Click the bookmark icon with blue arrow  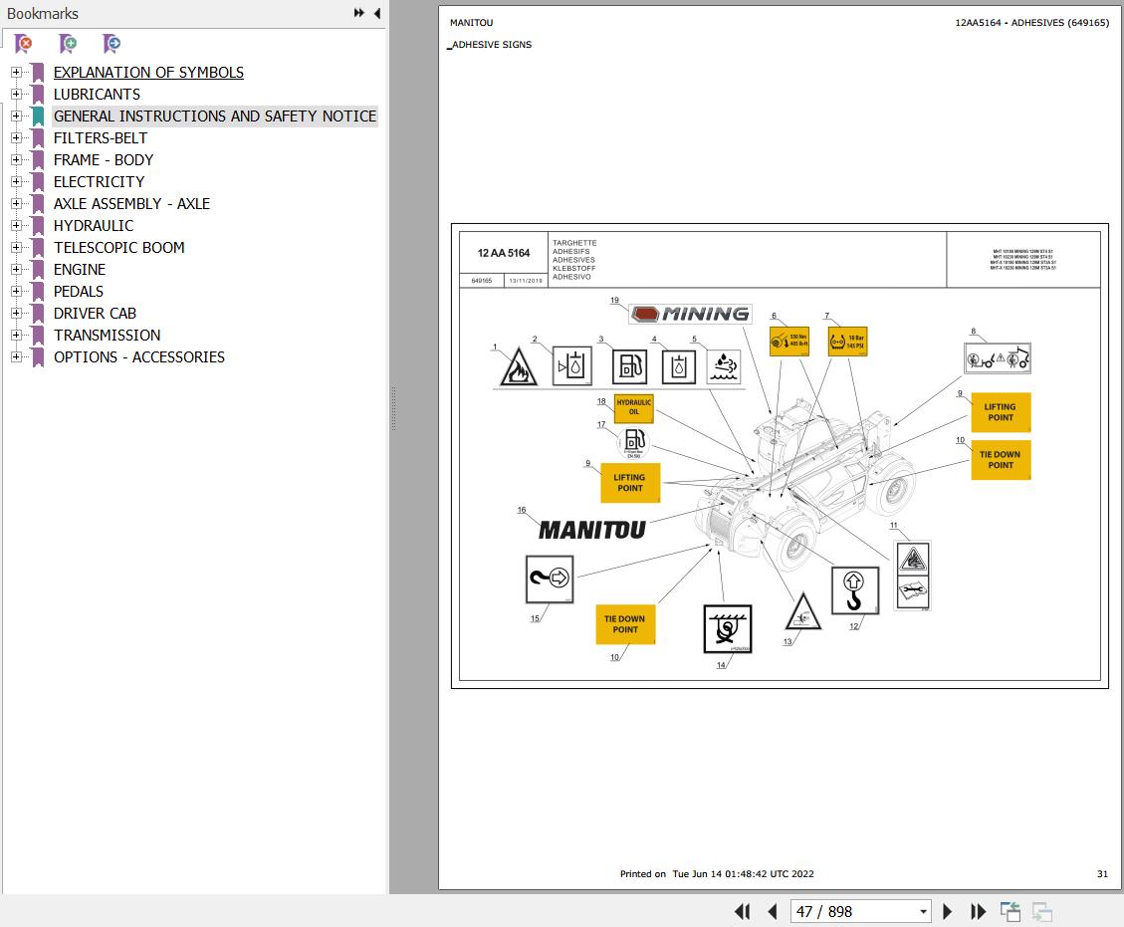(112, 44)
